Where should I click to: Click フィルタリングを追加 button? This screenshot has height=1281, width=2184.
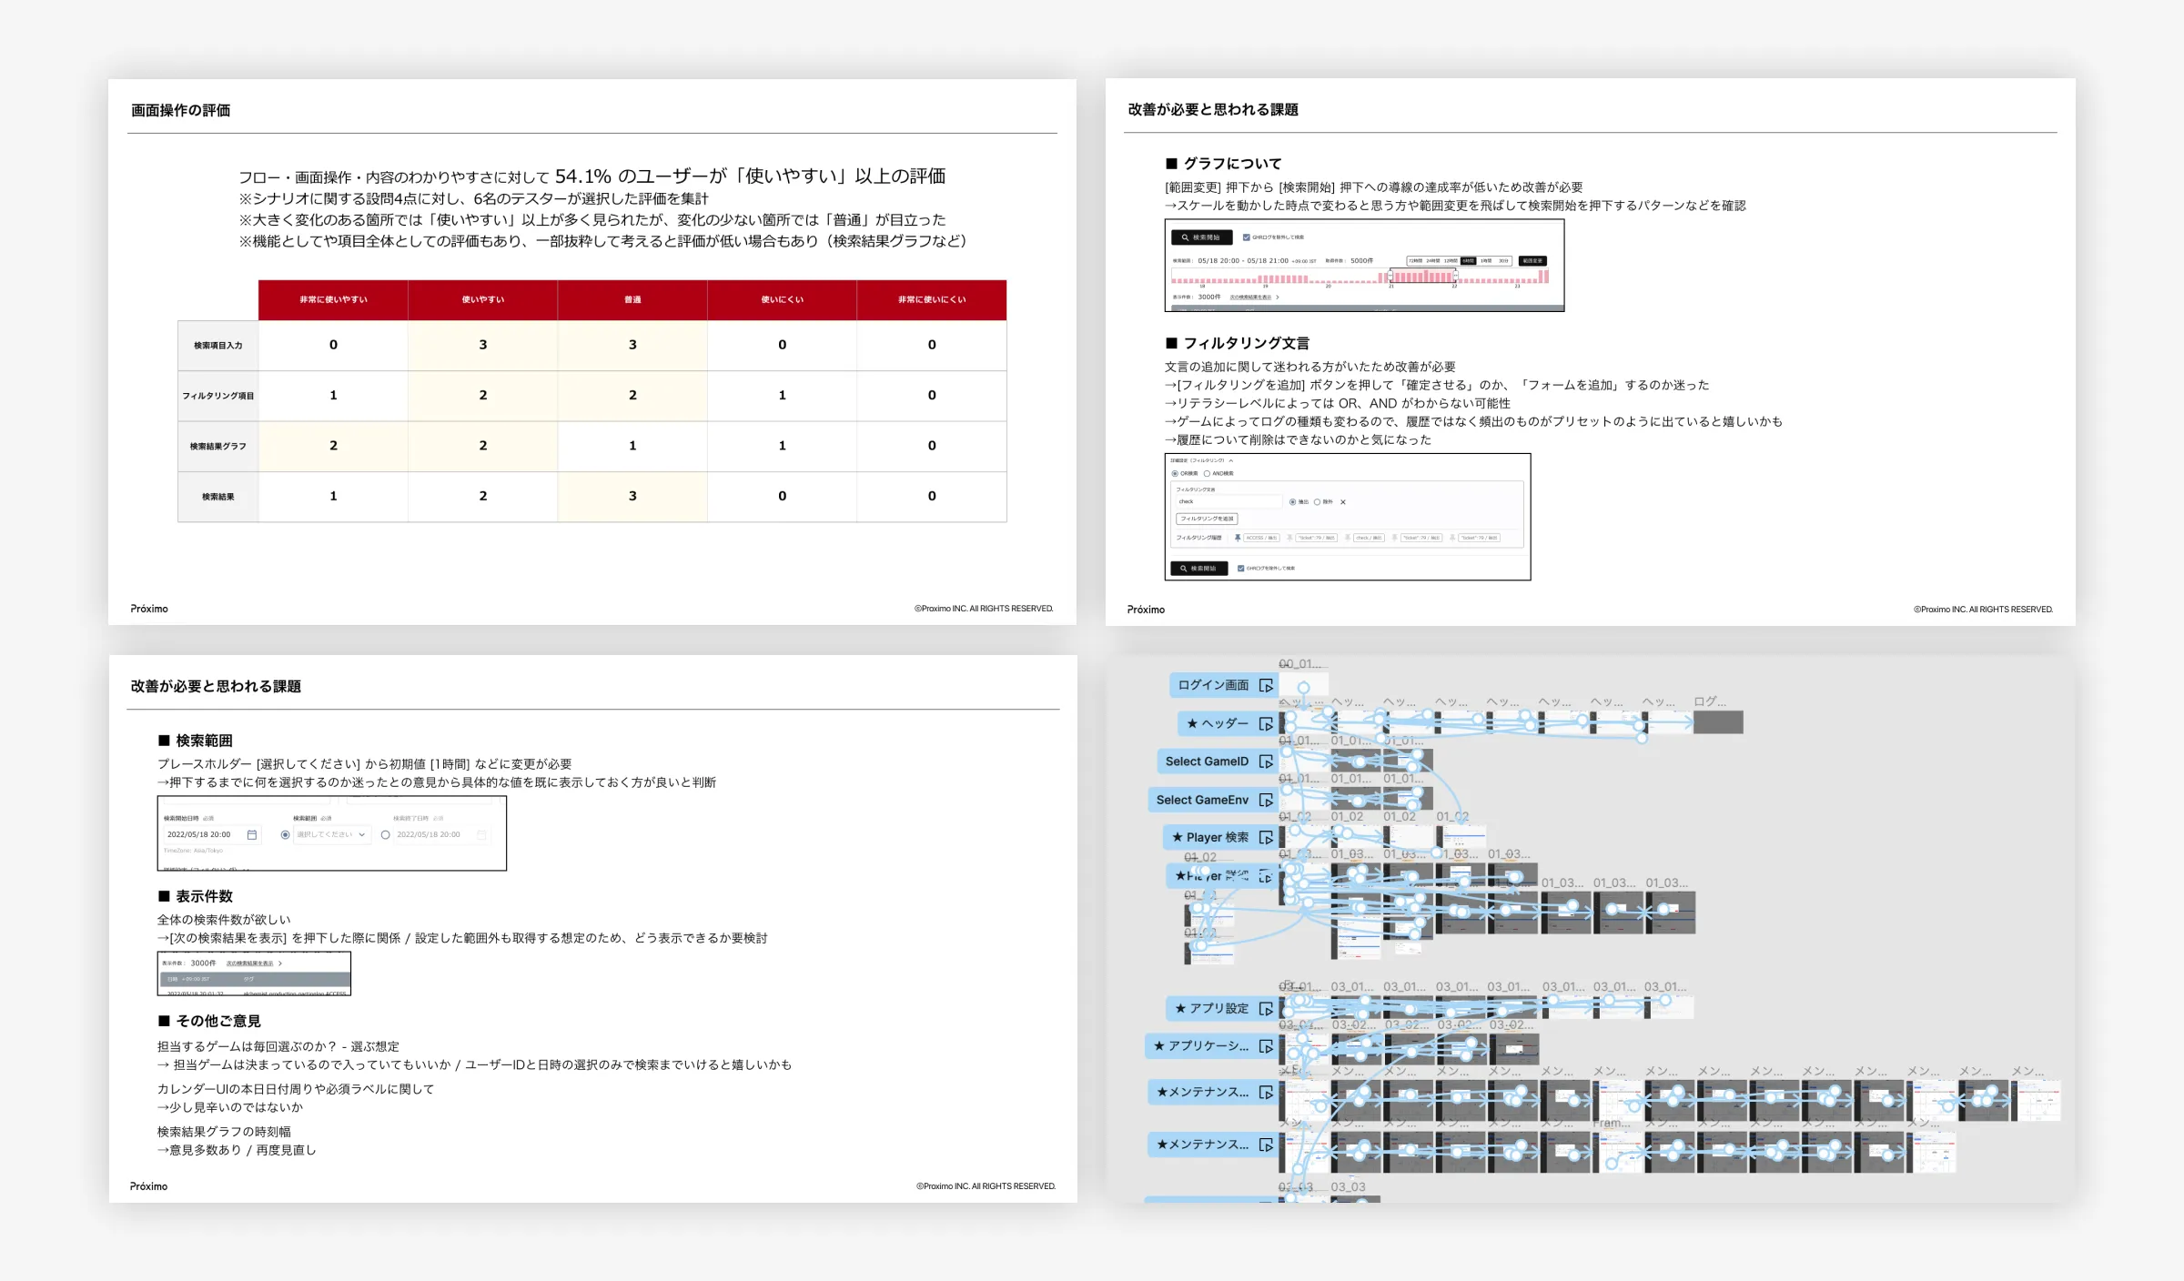pos(1207,519)
